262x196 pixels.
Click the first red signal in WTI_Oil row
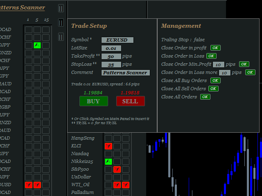117,185
